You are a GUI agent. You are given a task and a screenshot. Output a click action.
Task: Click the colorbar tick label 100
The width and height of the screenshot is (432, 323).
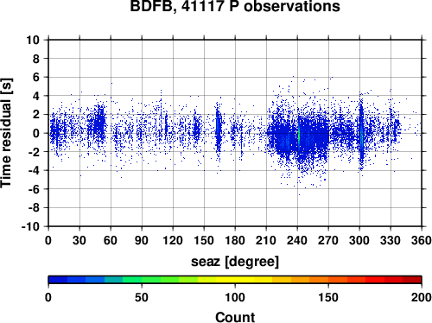pos(235,297)
